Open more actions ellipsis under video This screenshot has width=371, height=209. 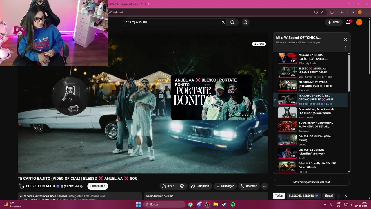265,186
